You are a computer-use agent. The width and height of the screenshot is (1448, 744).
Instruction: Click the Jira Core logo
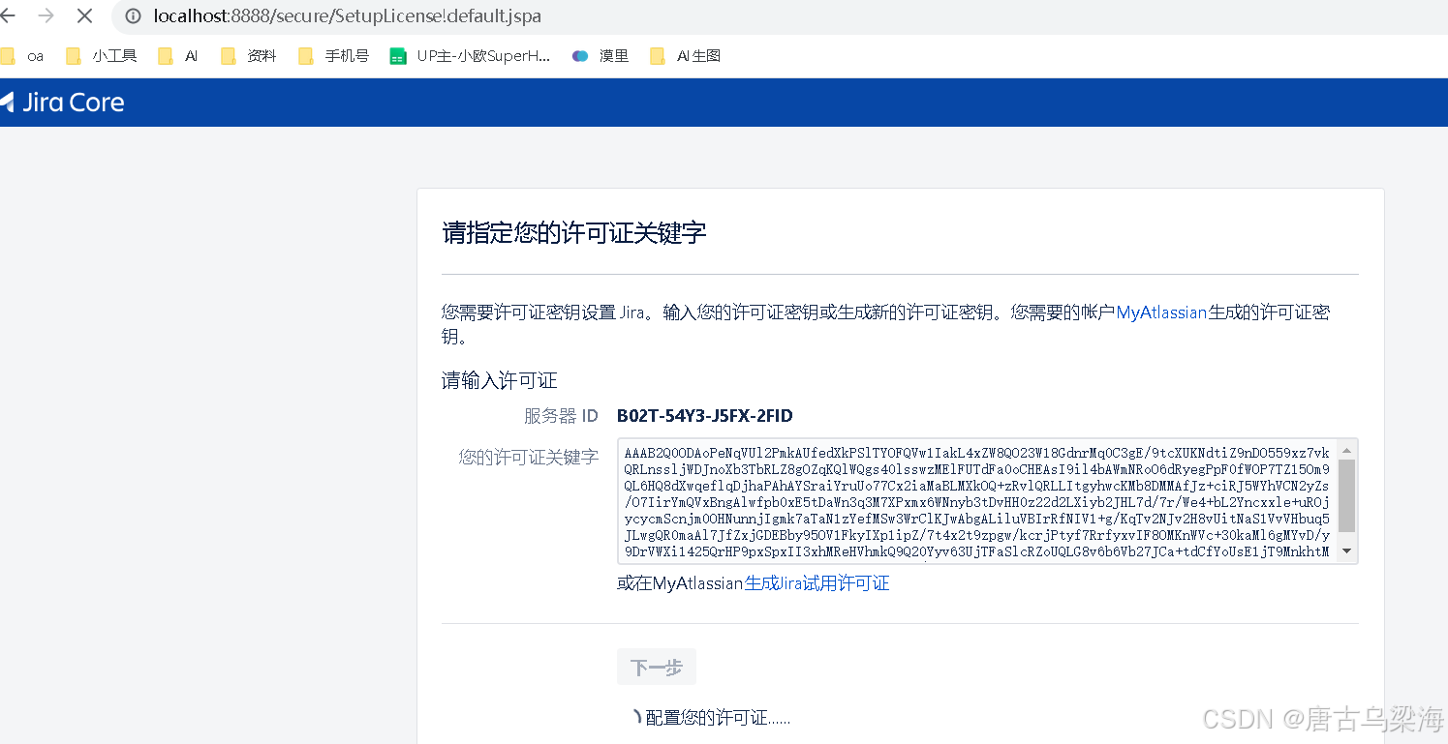(62, 103)
